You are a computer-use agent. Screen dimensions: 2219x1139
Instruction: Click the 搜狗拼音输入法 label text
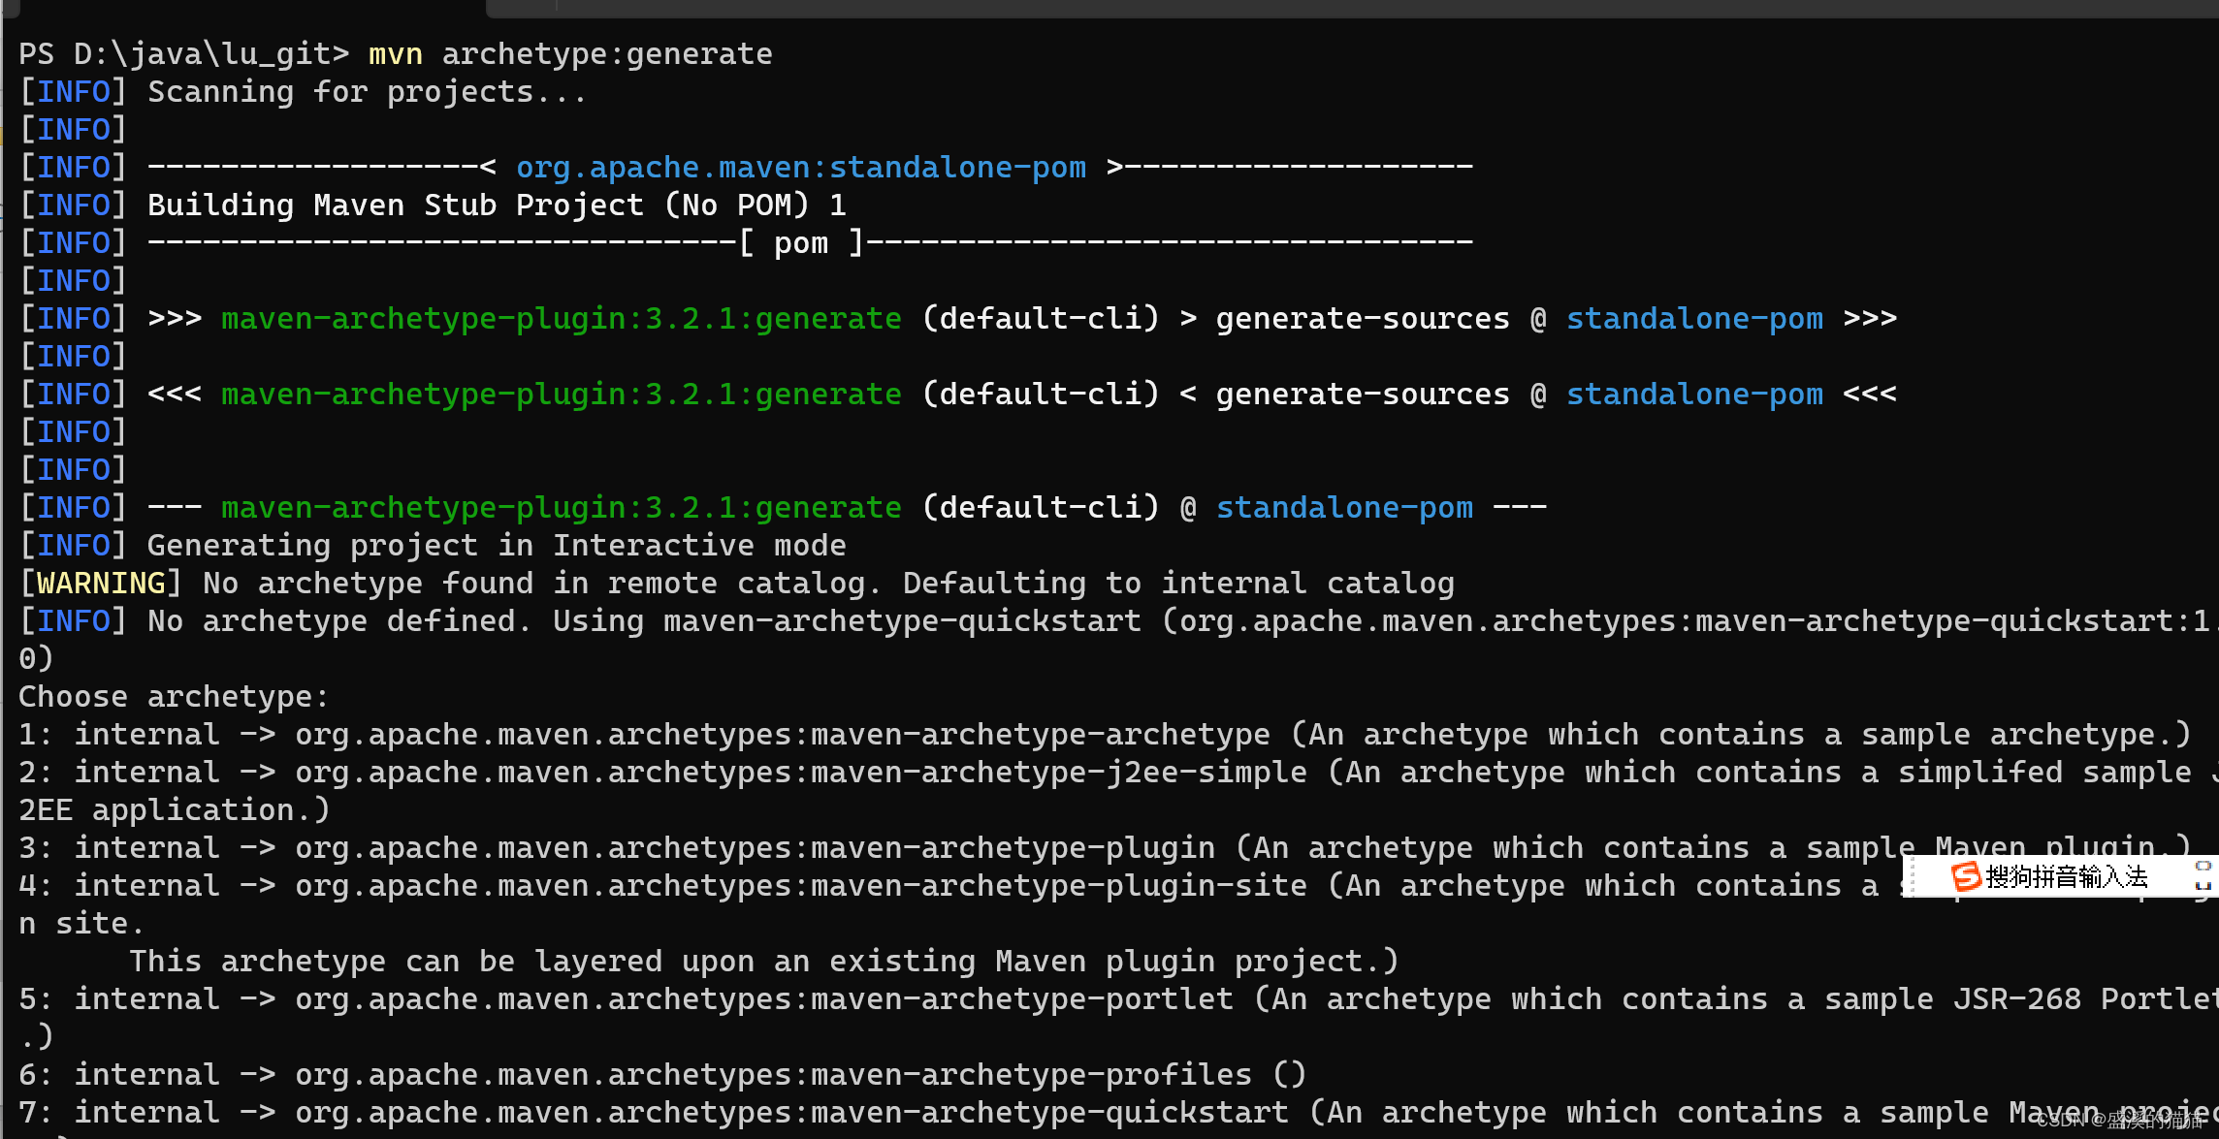pos(2067,876)
